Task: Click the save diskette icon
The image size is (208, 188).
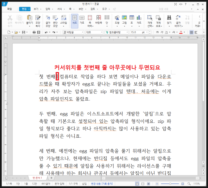Action: [x=23, y=32]
